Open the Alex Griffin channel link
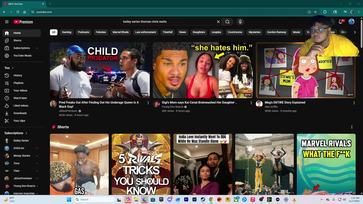The image size is (363, 204). tap(271, 107)
